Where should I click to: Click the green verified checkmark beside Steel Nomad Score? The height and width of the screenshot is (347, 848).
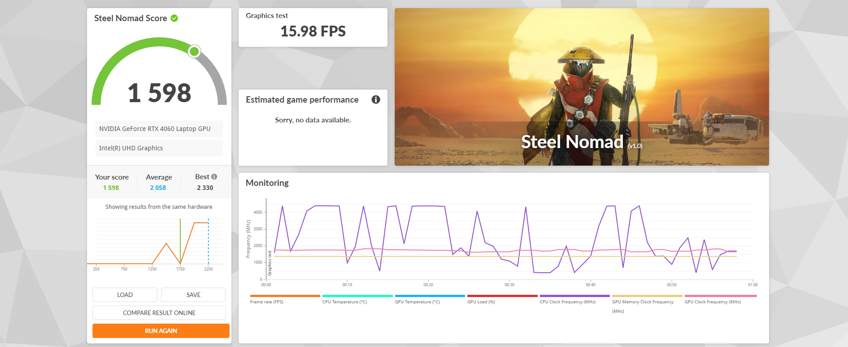click(x=174, y=18)
